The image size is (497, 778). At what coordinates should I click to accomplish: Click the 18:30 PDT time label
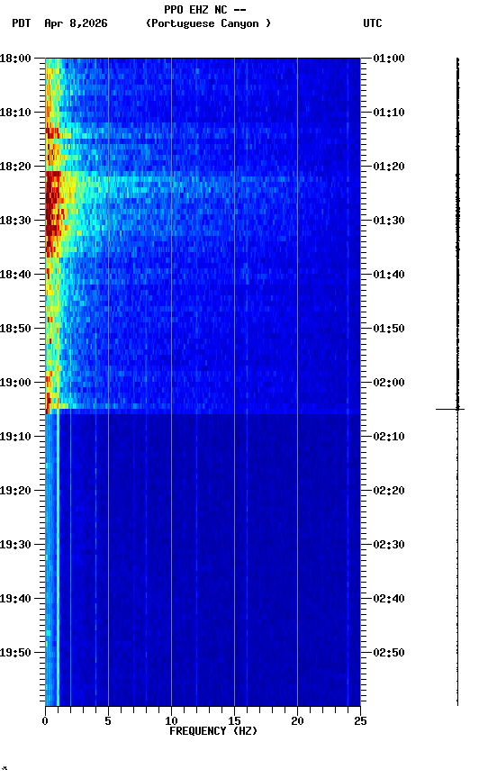[15, 221]
